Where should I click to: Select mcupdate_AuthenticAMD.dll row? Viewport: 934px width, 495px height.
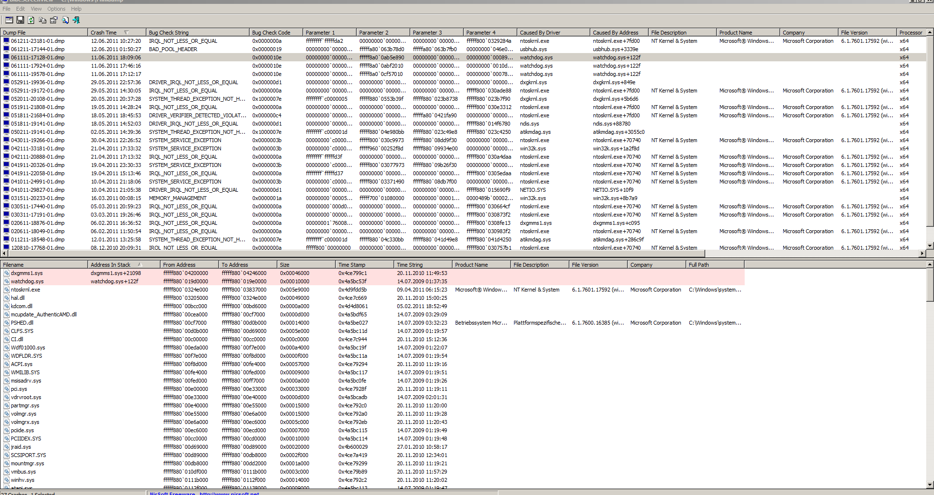pyautogui.click(x=44, y=314)
